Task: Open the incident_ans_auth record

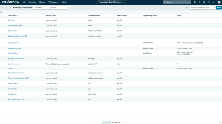Action: pyautogui.click(x=14, y=48)
